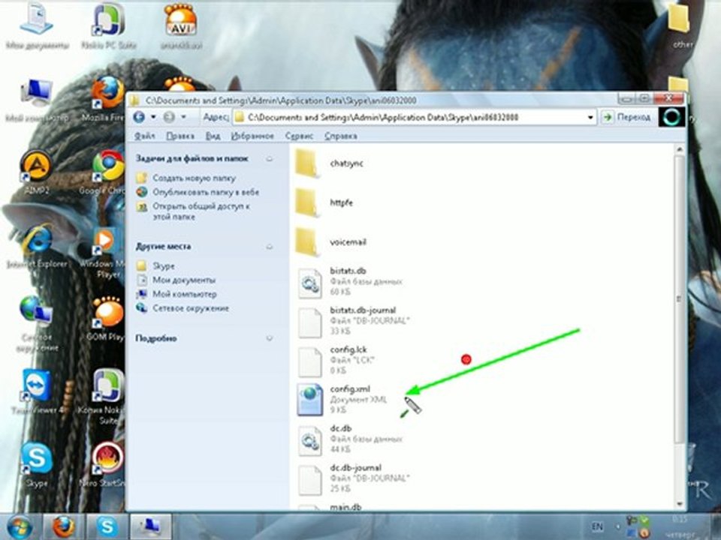
Task: Click the explorer window taskbar button
Action: 151,526
